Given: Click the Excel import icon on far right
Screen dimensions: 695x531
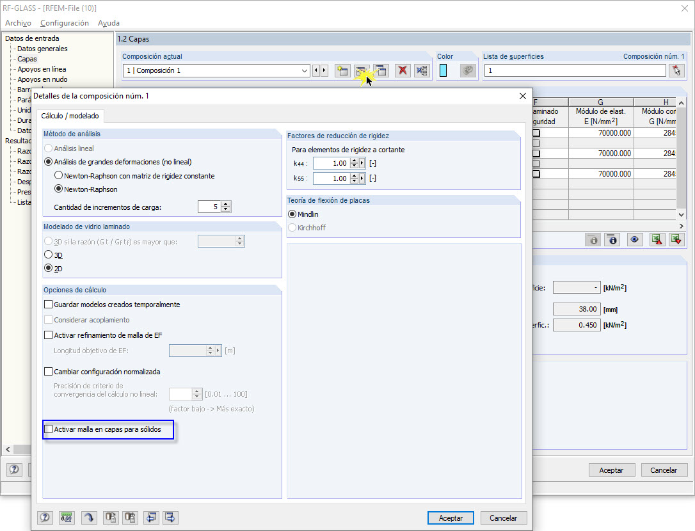Looking at the screenshot, I should click(676, 240).
